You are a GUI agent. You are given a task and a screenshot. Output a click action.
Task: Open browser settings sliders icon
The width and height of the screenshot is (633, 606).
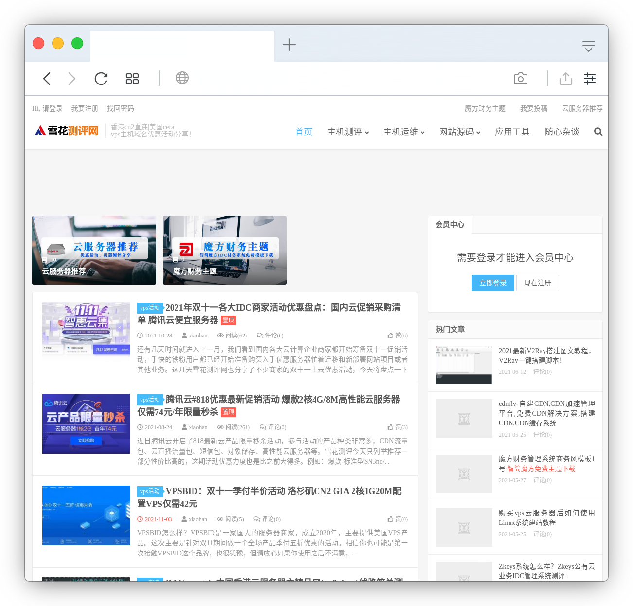(590, 79)
